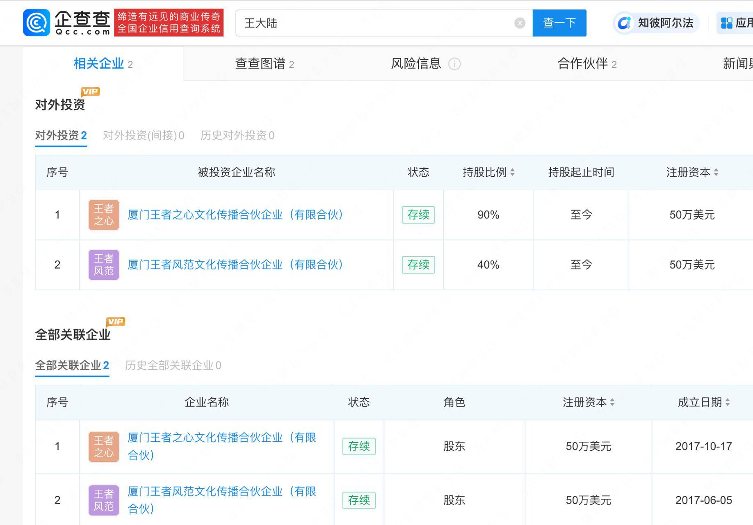Screen dimensions: 753x525
Task: Click the 查一下 search button
Action: (x=559, y=23)
